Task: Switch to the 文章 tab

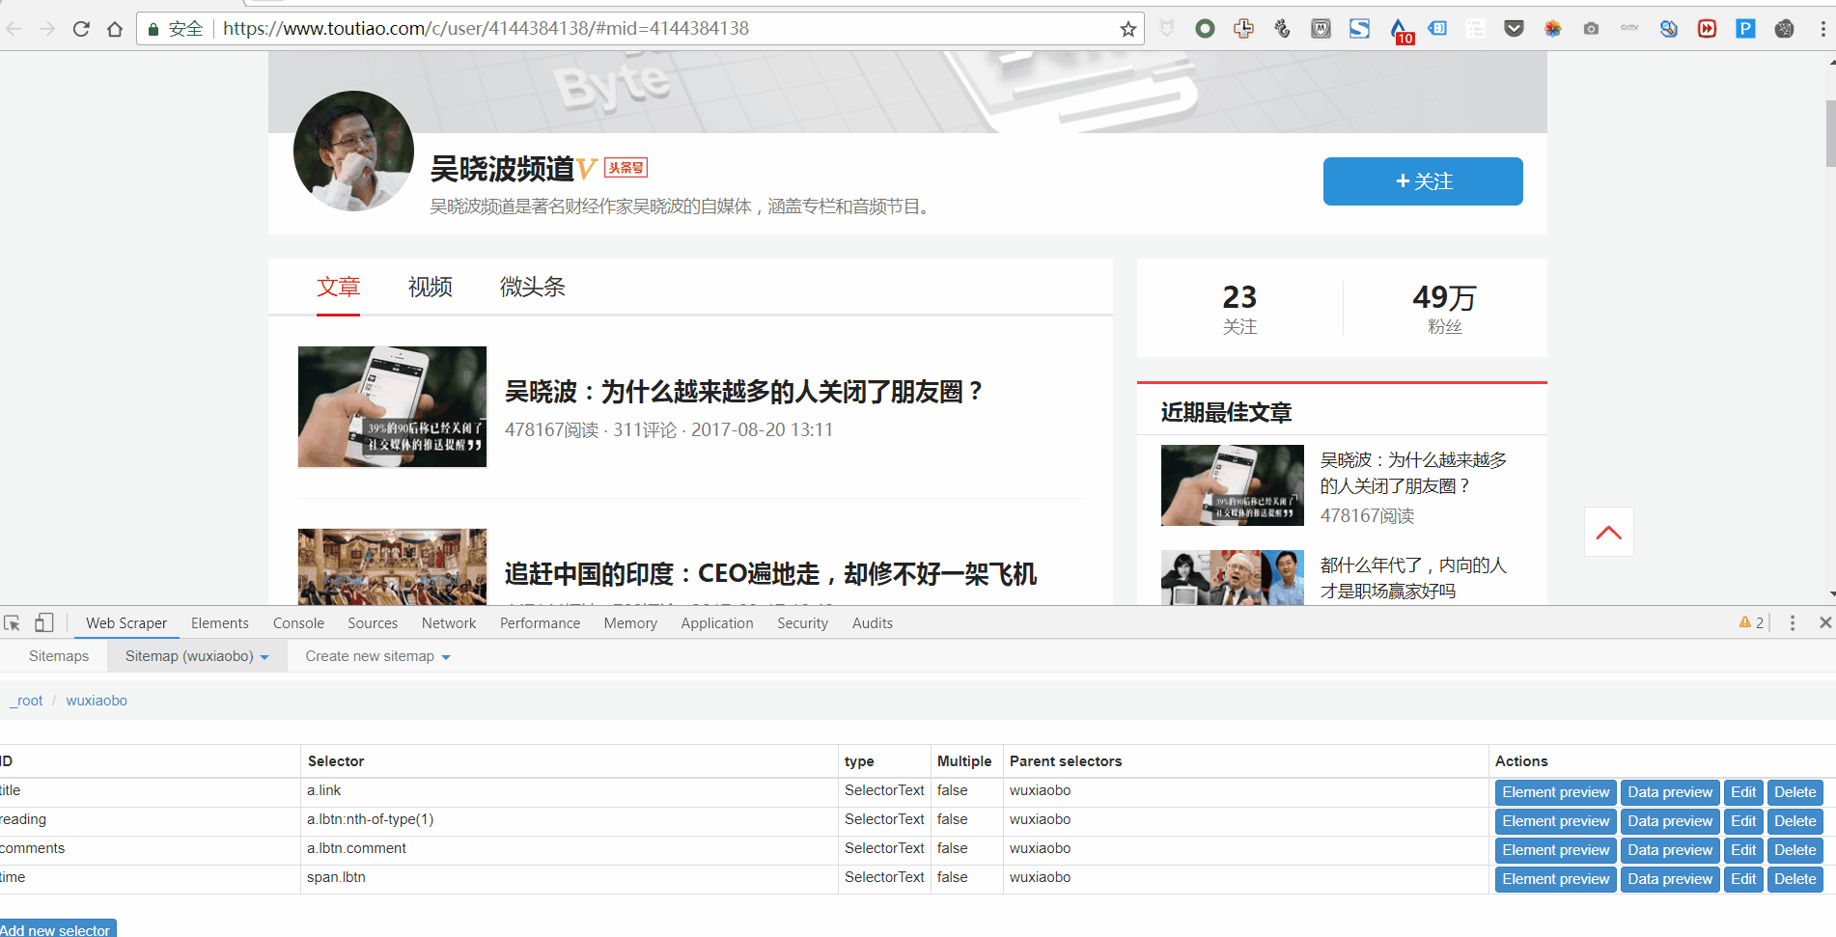Action: [x=338, y=287]
